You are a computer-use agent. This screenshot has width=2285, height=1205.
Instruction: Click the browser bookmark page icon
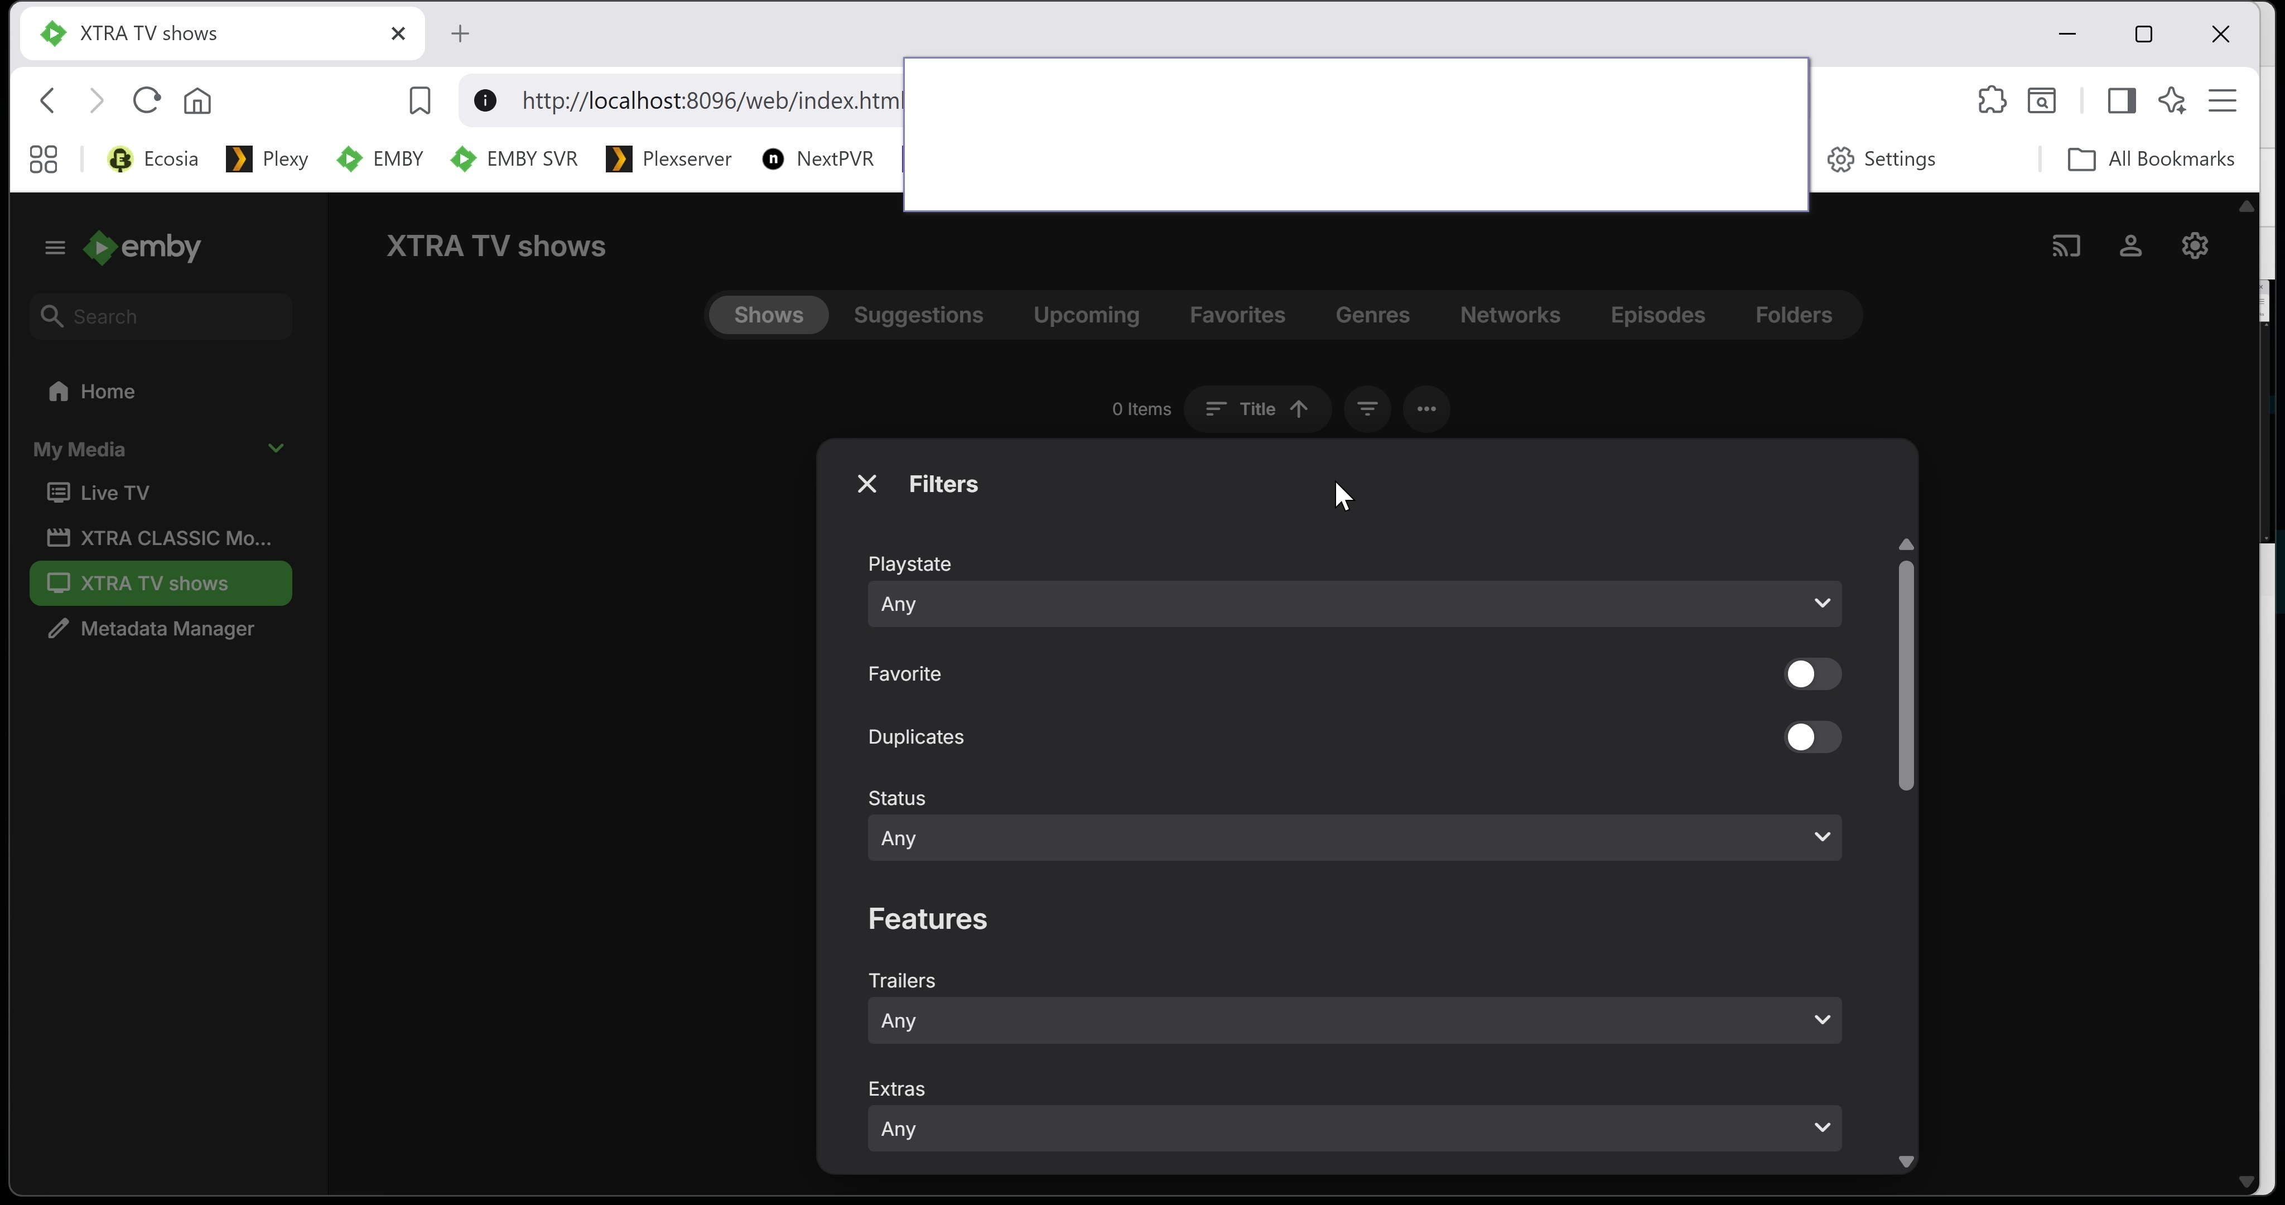click(420, 100)
